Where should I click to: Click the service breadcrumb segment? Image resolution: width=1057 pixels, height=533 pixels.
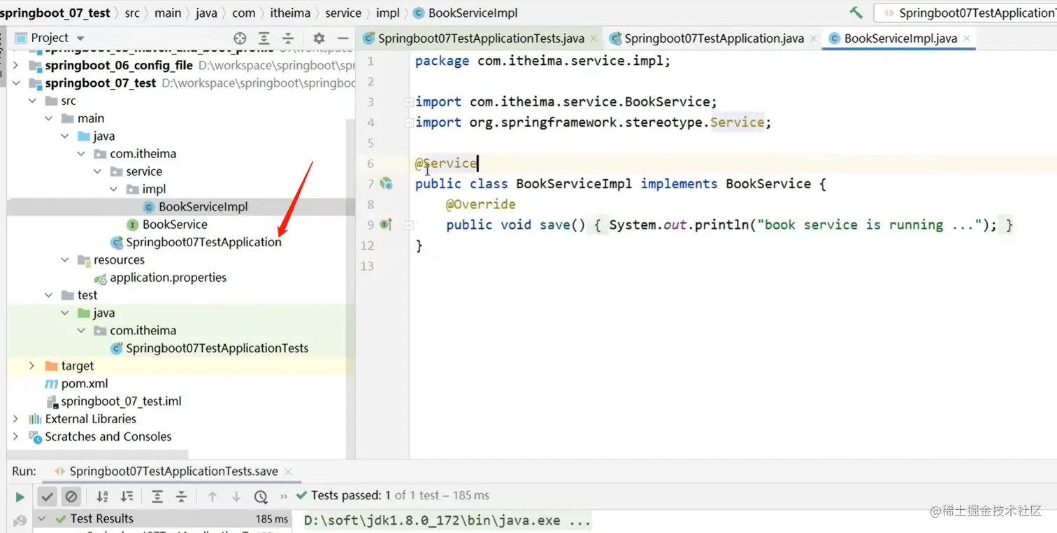[x=343, y=13]
